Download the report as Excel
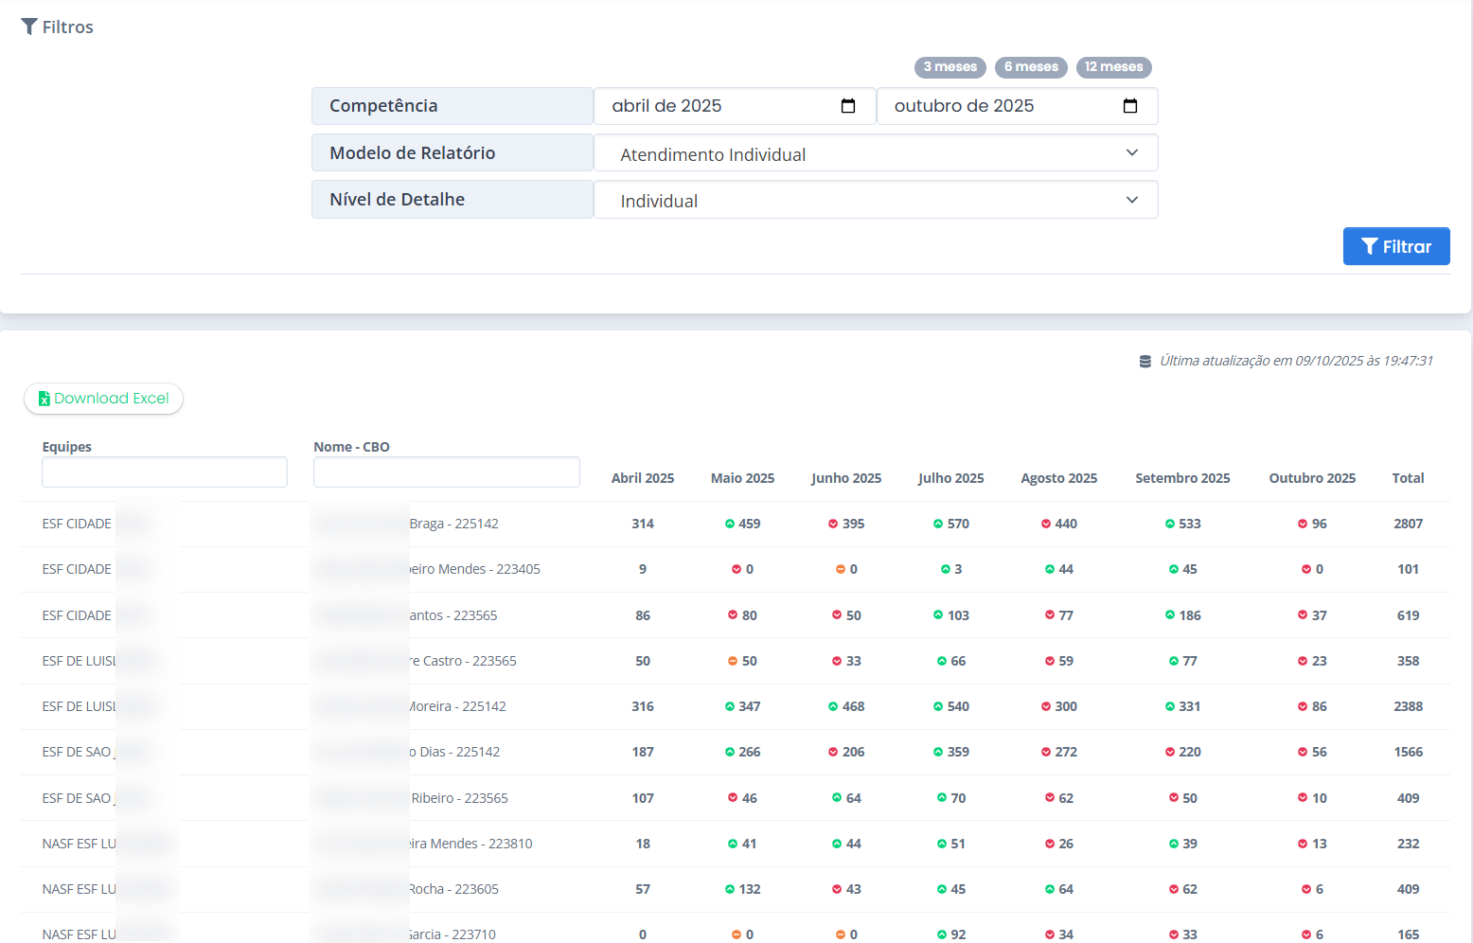 103,399
